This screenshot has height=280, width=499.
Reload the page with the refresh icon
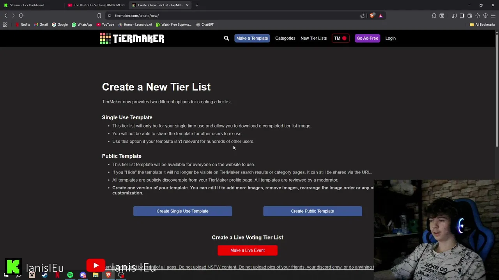click(21, 16)
